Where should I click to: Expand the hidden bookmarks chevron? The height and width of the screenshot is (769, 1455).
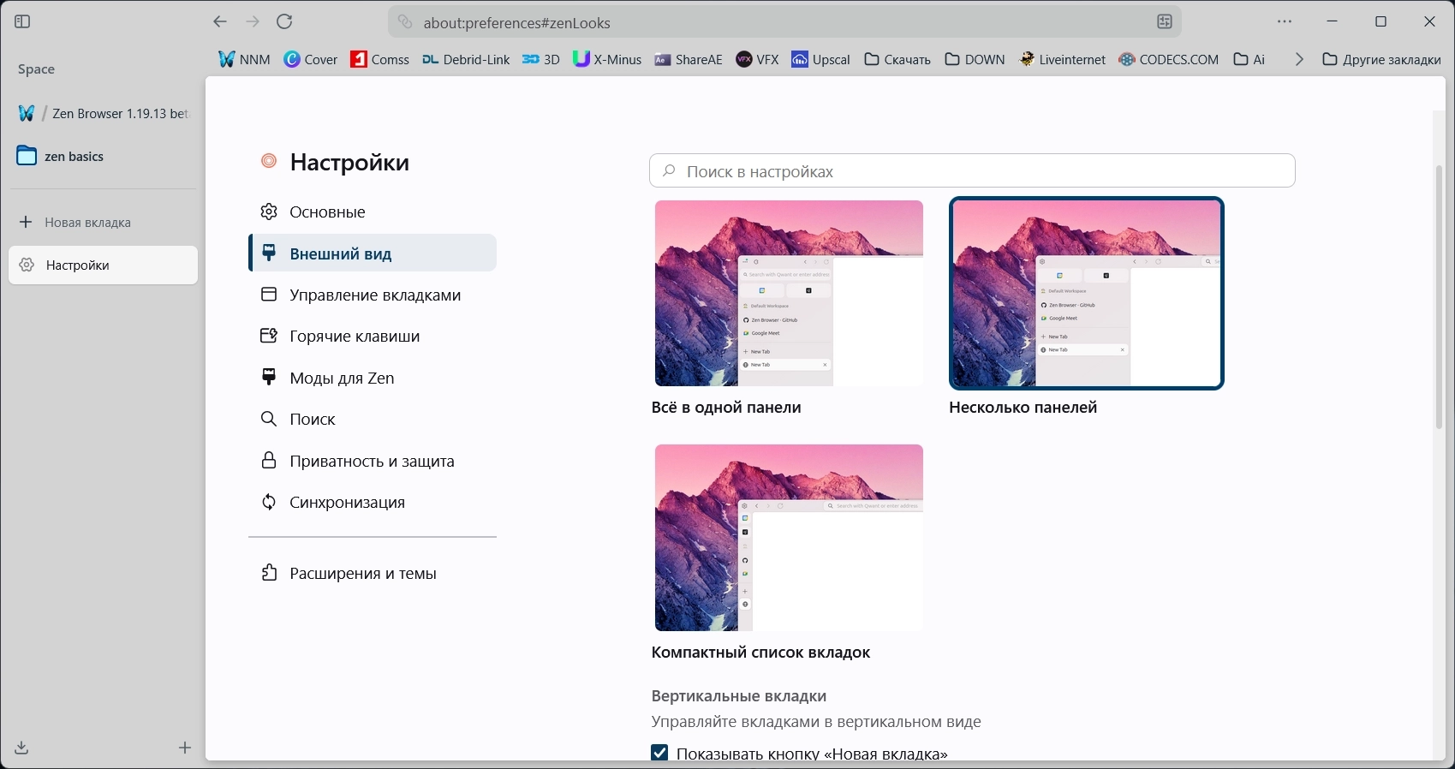[x=1299, y=59]
